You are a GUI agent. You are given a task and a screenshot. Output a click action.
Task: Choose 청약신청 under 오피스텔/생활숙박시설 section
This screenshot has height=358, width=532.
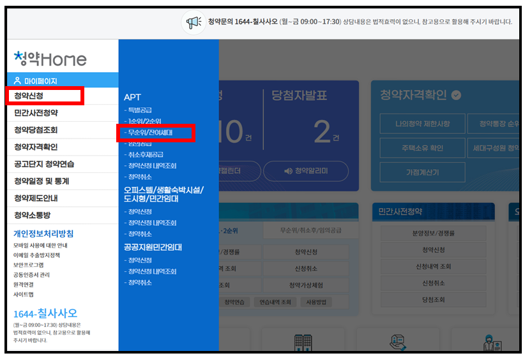pos(138,212)
